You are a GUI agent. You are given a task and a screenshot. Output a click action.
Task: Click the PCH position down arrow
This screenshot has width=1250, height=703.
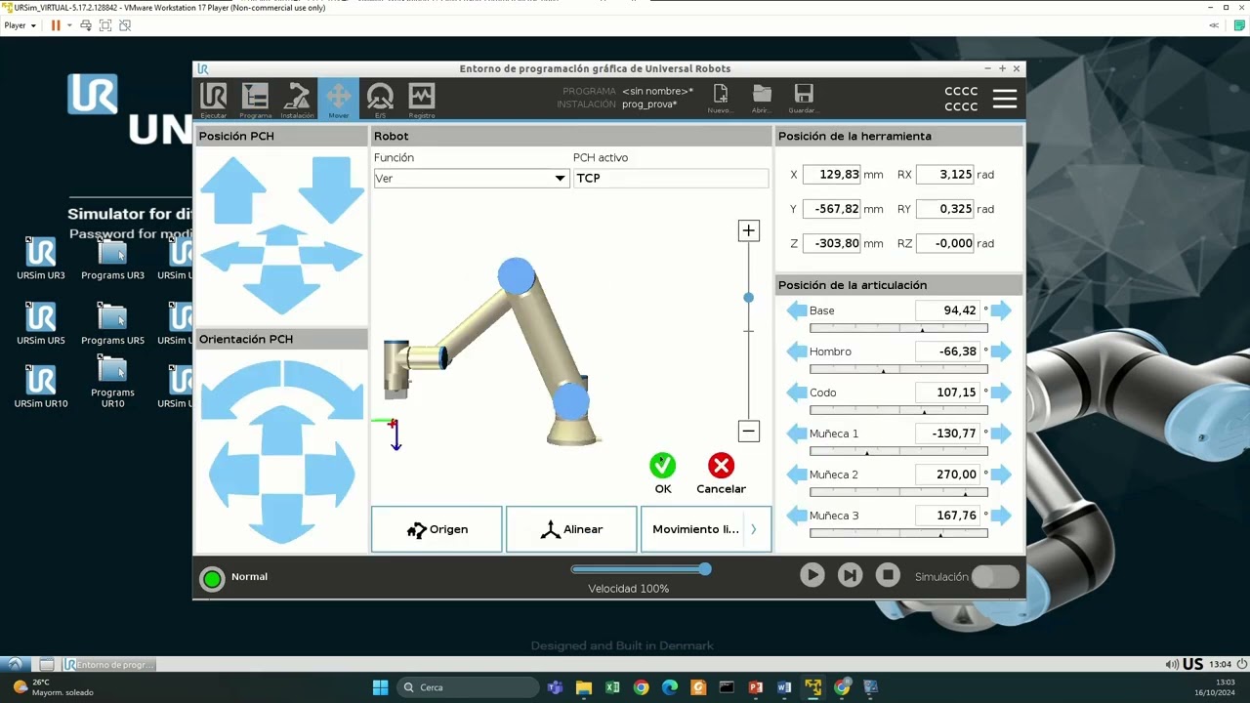coord(331,190)
